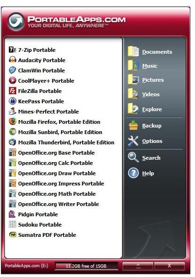Open the Documents folder
Viewport: 195px width, 277px height.
point(150,51)
